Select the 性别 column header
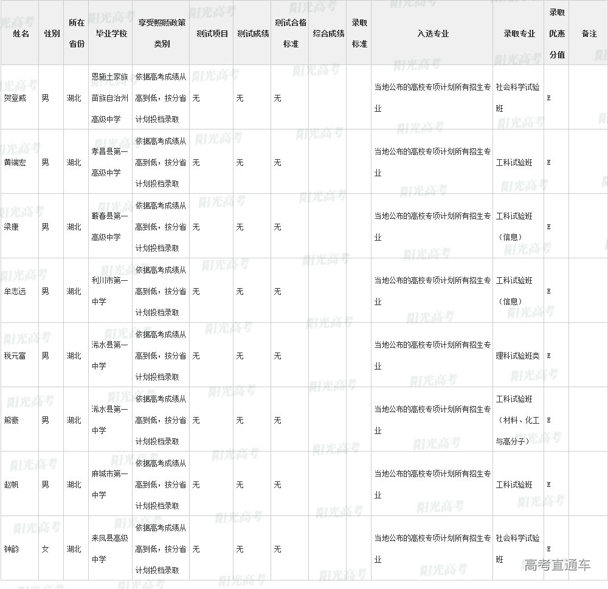Screen dimensions: 608x589 (x=52, y=34)
